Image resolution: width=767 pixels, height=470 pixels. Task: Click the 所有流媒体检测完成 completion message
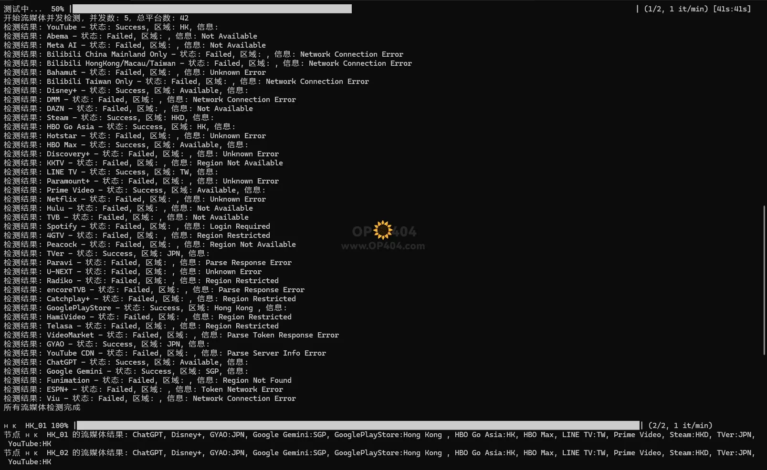point(42,408)
